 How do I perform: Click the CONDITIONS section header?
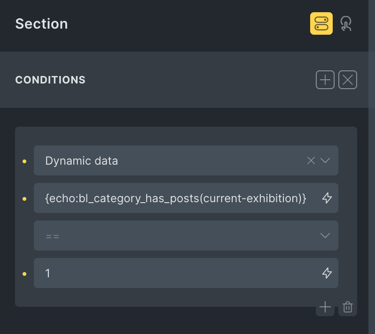[50, 80]
